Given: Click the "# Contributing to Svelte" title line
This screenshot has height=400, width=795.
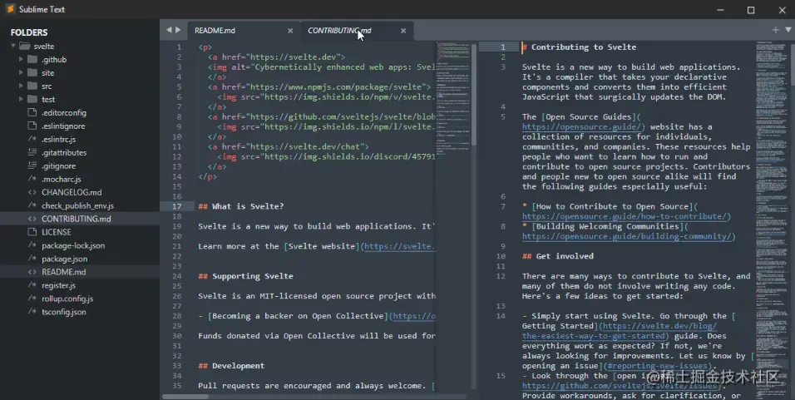Looking at the screenshot, I should tap(579, 47).
